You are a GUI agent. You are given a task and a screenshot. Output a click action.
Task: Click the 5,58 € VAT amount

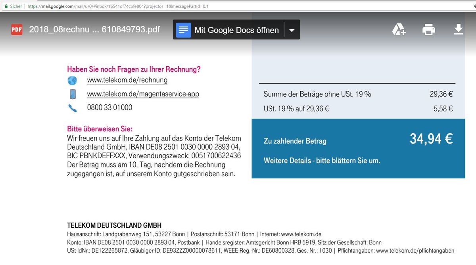tap(443, 109)
